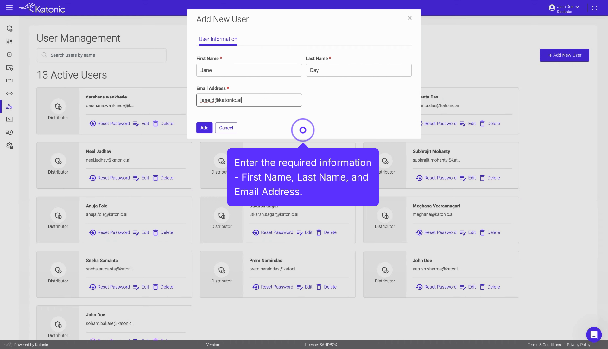608x349 pixels.
Task: Switch to the User Information tab
Action: coord(218,39)
